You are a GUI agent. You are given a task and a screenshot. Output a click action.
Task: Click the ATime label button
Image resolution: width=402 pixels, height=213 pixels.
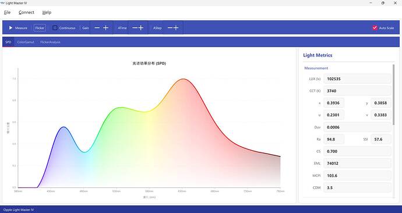click(x=122, y=28)
